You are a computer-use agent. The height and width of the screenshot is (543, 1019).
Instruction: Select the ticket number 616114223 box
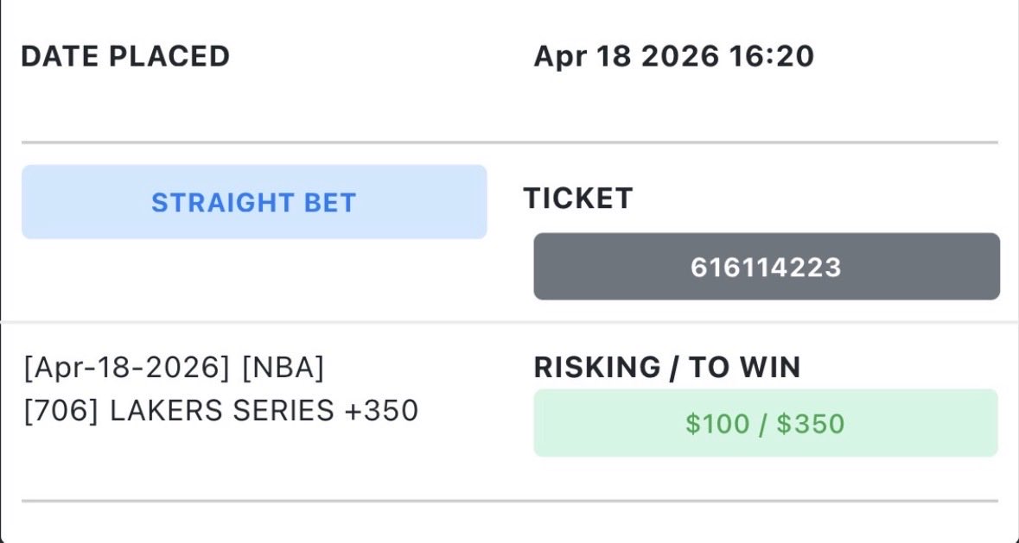pos(767,267)
